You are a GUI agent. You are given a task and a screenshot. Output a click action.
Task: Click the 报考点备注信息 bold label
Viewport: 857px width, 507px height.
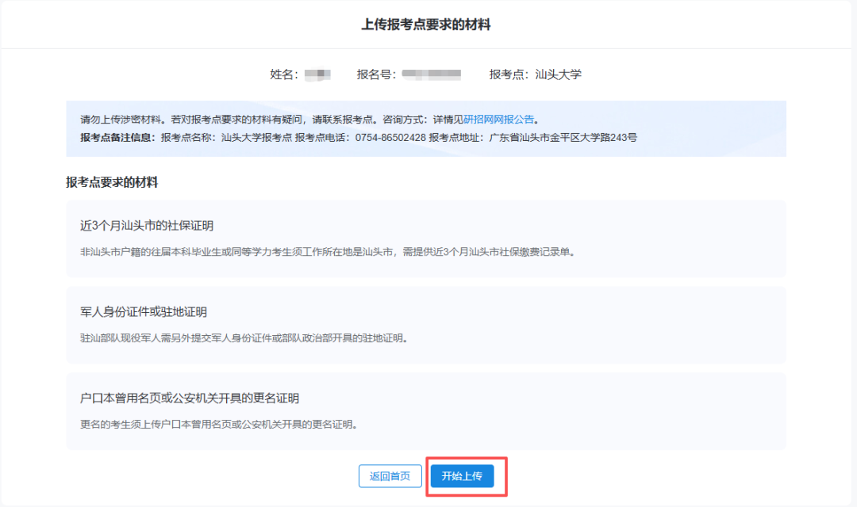117,138
